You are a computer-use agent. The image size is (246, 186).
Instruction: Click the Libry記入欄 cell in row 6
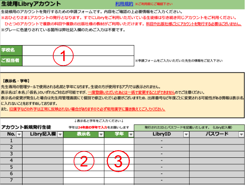pyautogui.click(x=43, y=174)
